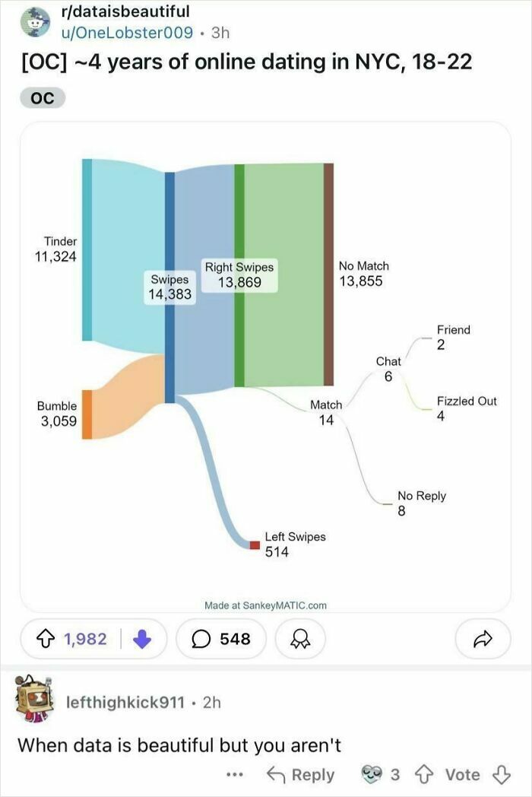Share the post with the share arrow icon
532x797 pixels.
tap(484, 639)
